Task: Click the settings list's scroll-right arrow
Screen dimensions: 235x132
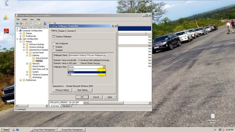Action: (150, 103)
